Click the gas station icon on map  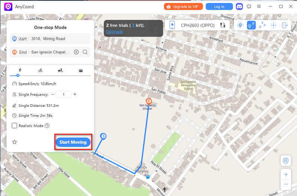coord(148,176)
